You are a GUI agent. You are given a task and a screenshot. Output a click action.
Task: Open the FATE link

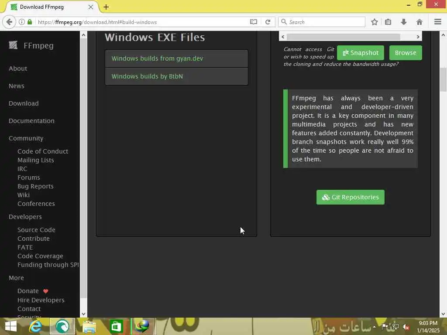tap(25, 247)
